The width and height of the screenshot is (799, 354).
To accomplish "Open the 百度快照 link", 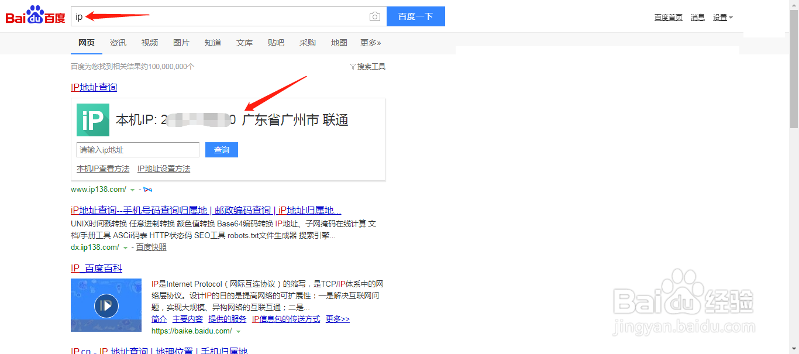I will pyautogui.click(x=151, y=247).
